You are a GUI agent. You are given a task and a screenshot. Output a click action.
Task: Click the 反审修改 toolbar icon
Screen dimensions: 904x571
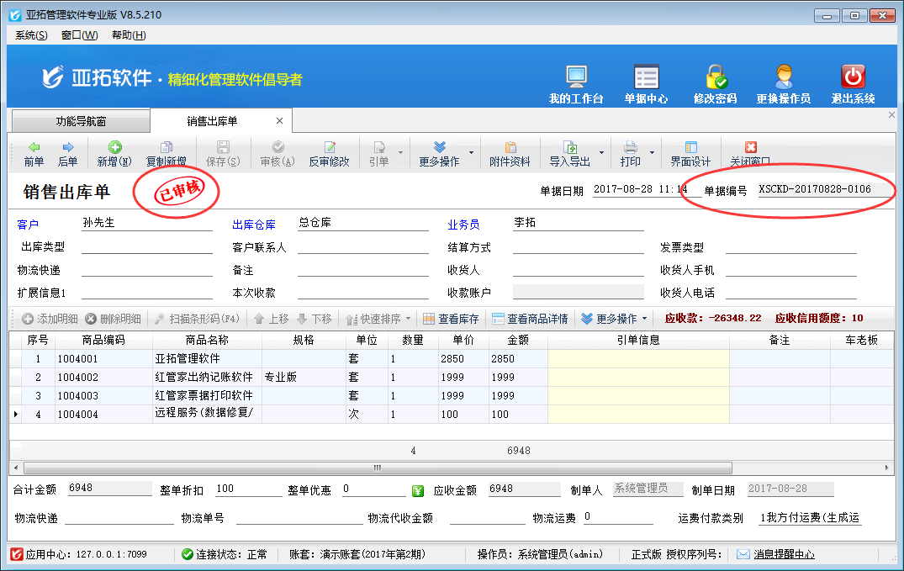pos(329,153)
